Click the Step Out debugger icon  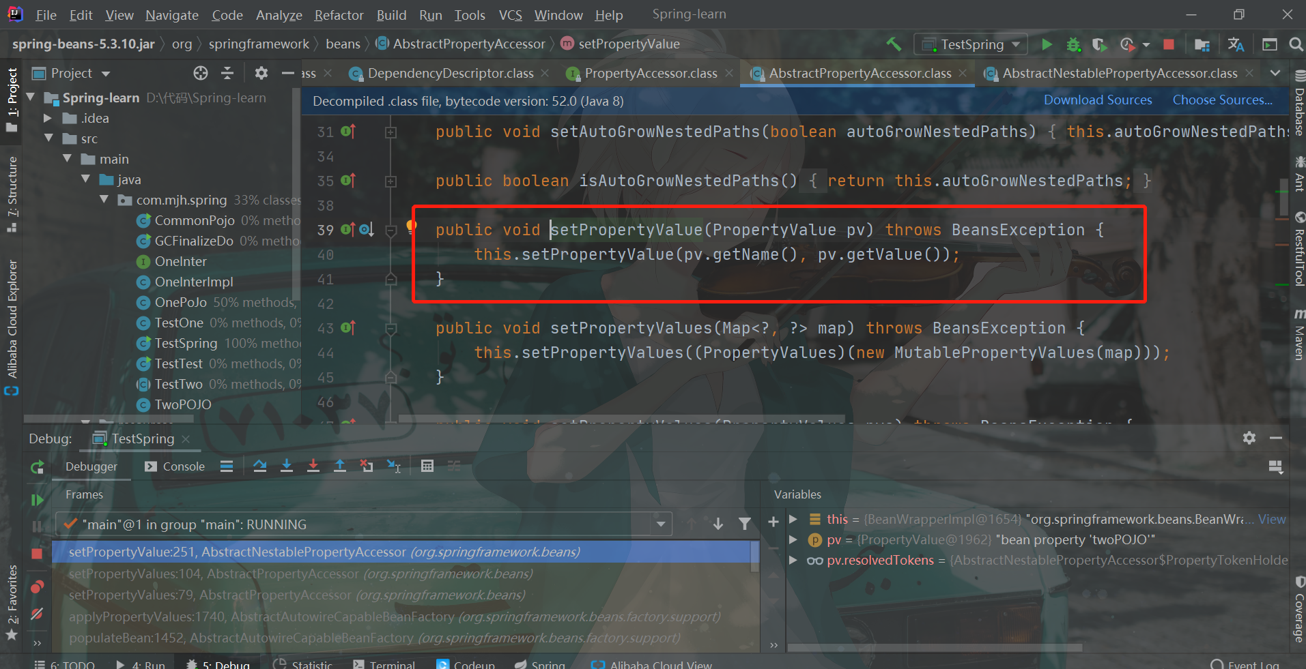point(340,466)
